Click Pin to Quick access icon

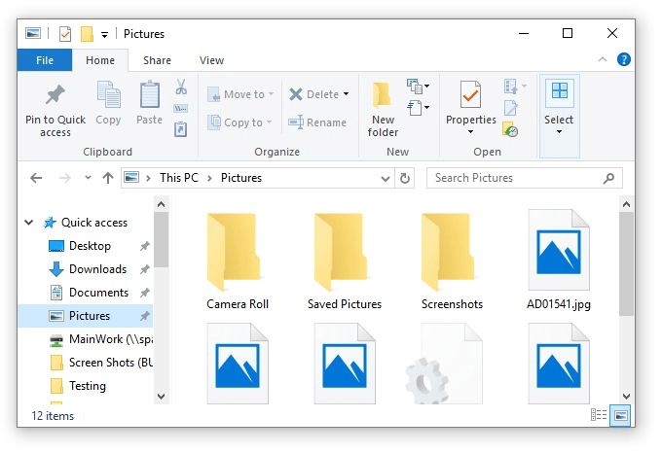click(x=55, y=94)
